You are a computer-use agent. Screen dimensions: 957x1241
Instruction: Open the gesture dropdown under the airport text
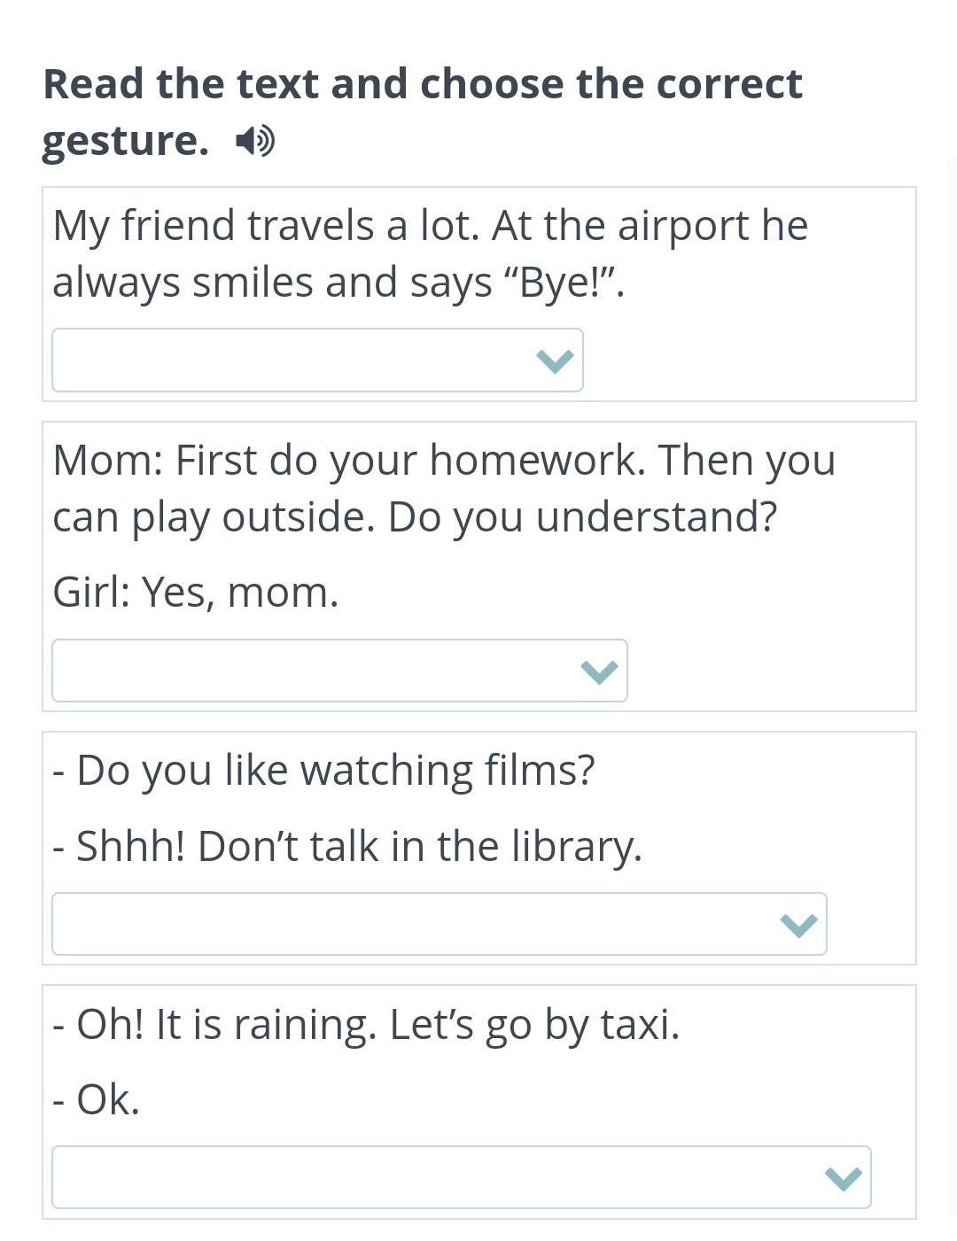tap(316, 361)
